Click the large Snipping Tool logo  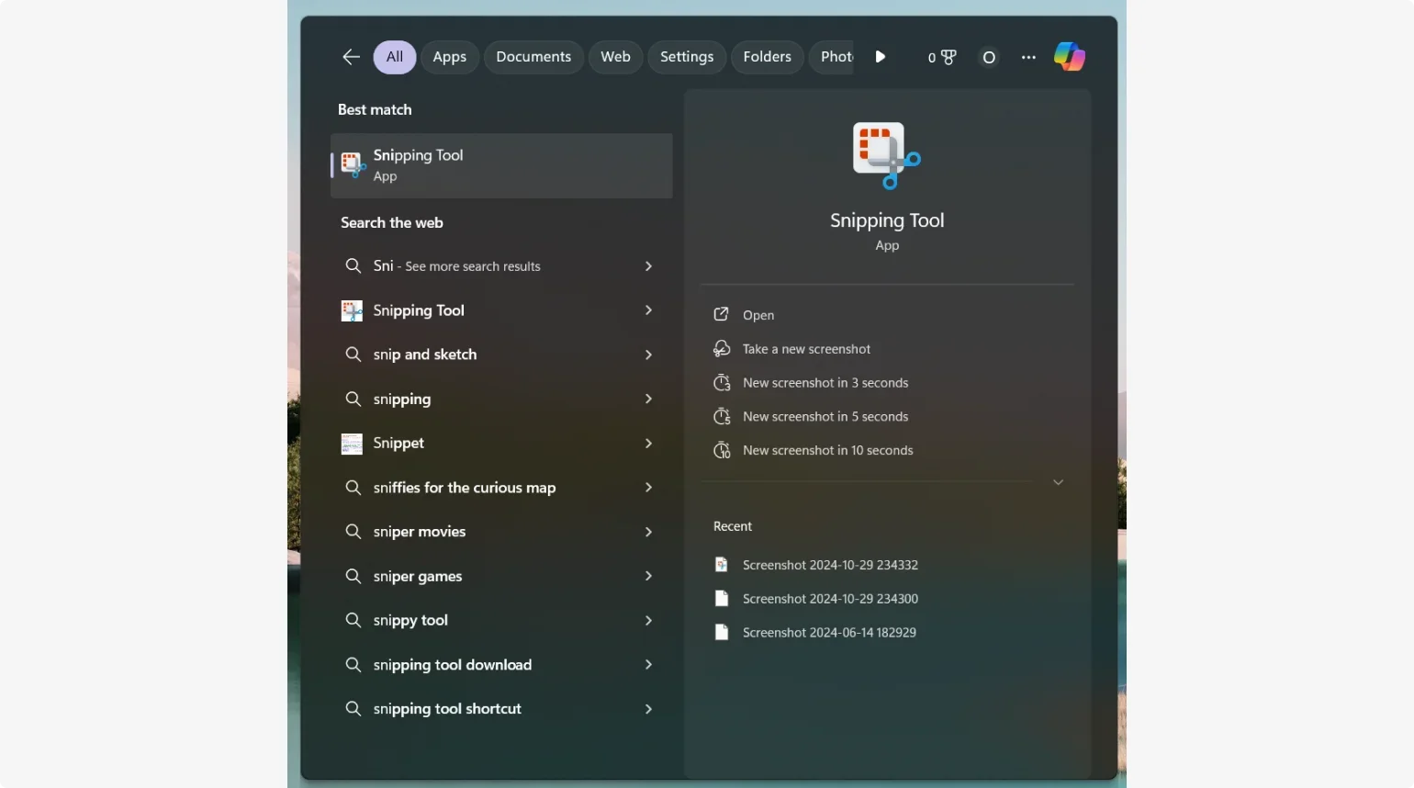(x=886, y=155)
